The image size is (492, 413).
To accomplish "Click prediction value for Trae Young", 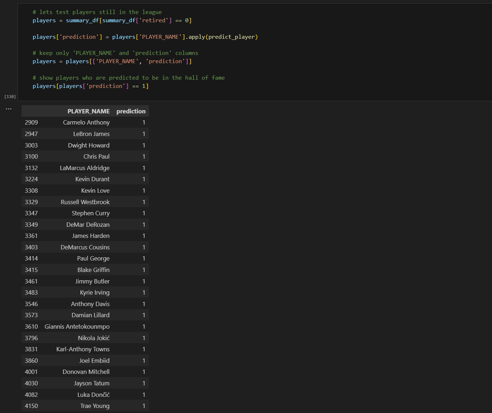I will coord(144,406).
